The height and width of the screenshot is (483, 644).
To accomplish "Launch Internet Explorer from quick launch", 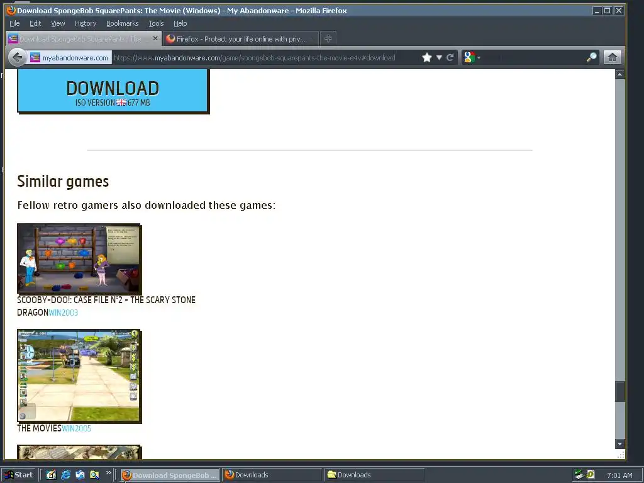I will tap(65, 475).
